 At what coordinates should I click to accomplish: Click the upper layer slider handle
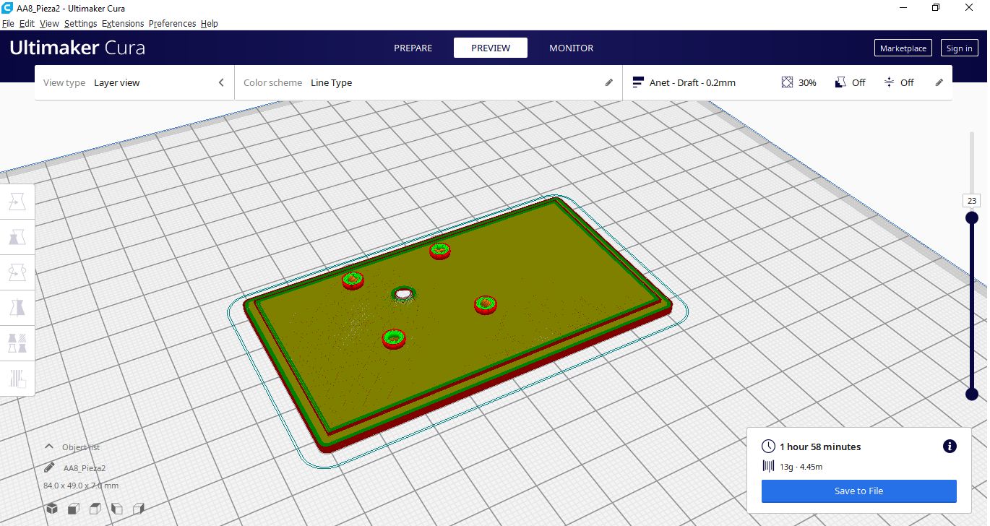[972, 217]
